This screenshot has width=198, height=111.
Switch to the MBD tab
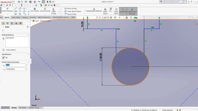click(73, 17)
